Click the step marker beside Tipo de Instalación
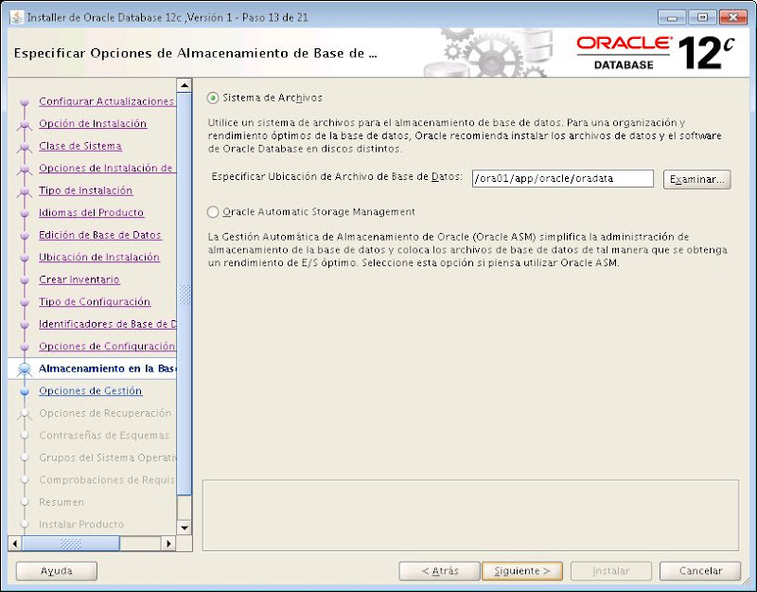 (x=25, y=191)
